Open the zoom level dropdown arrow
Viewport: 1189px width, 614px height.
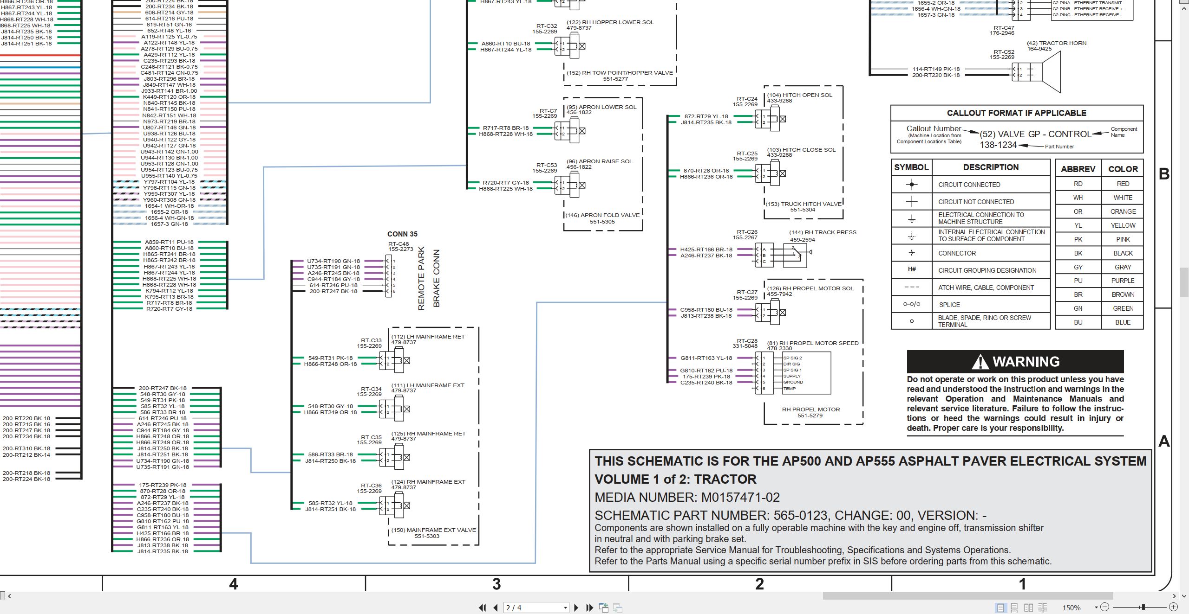[x=1096, y=608]
